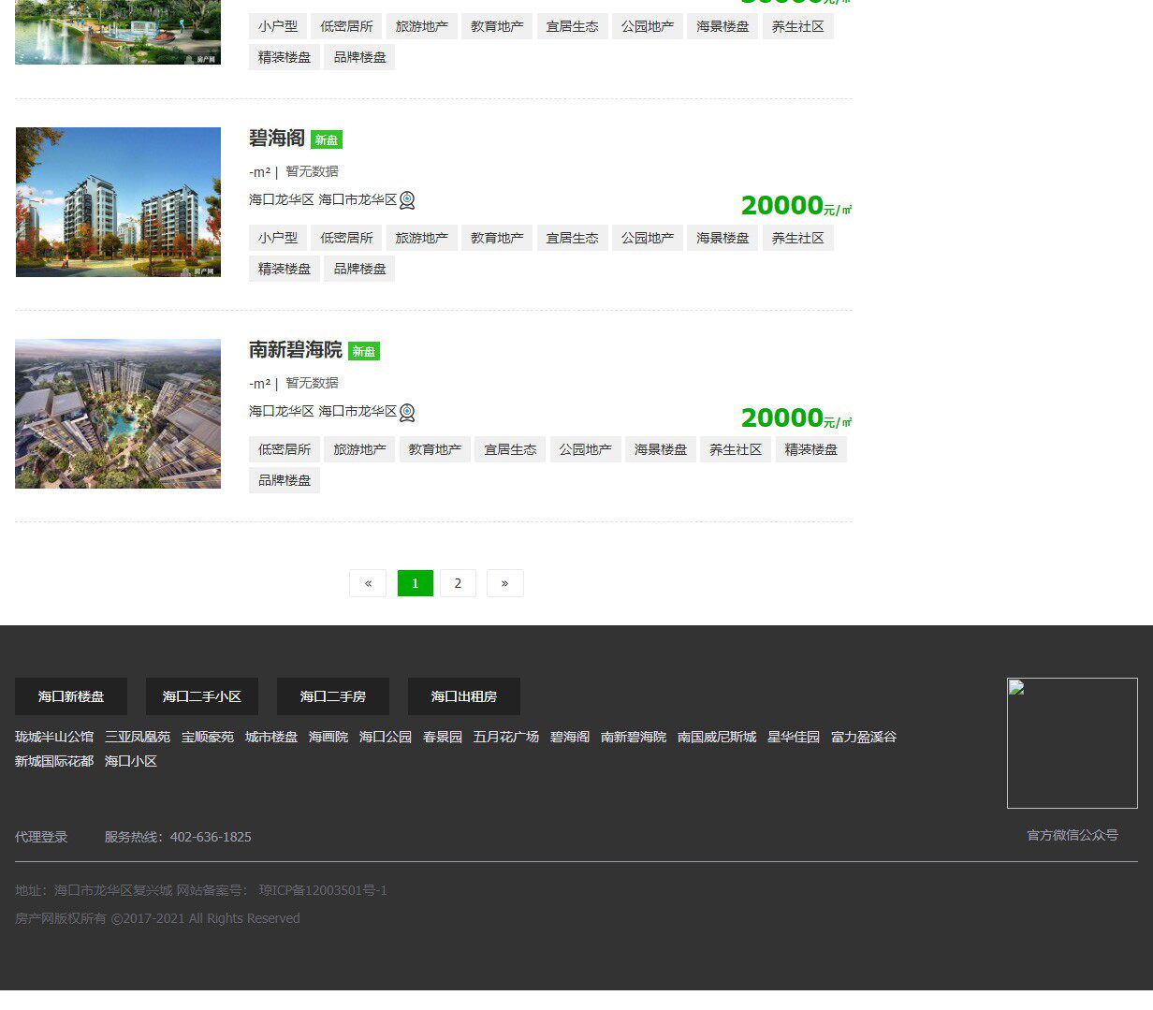Select the 海景楼盘 tag under 南新碧海院

660,448
